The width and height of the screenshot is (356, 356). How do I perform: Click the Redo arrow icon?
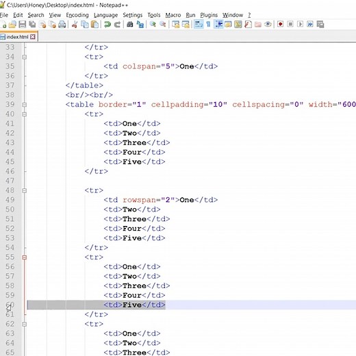117,24
